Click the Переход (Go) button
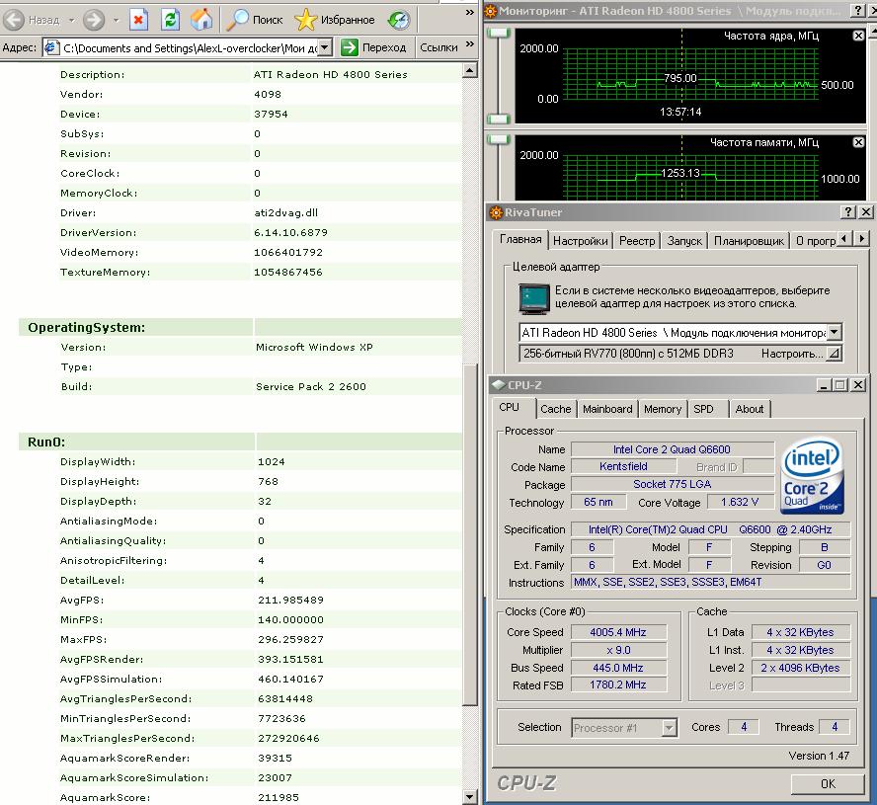The image size is (877, 805). click(373, 47)
